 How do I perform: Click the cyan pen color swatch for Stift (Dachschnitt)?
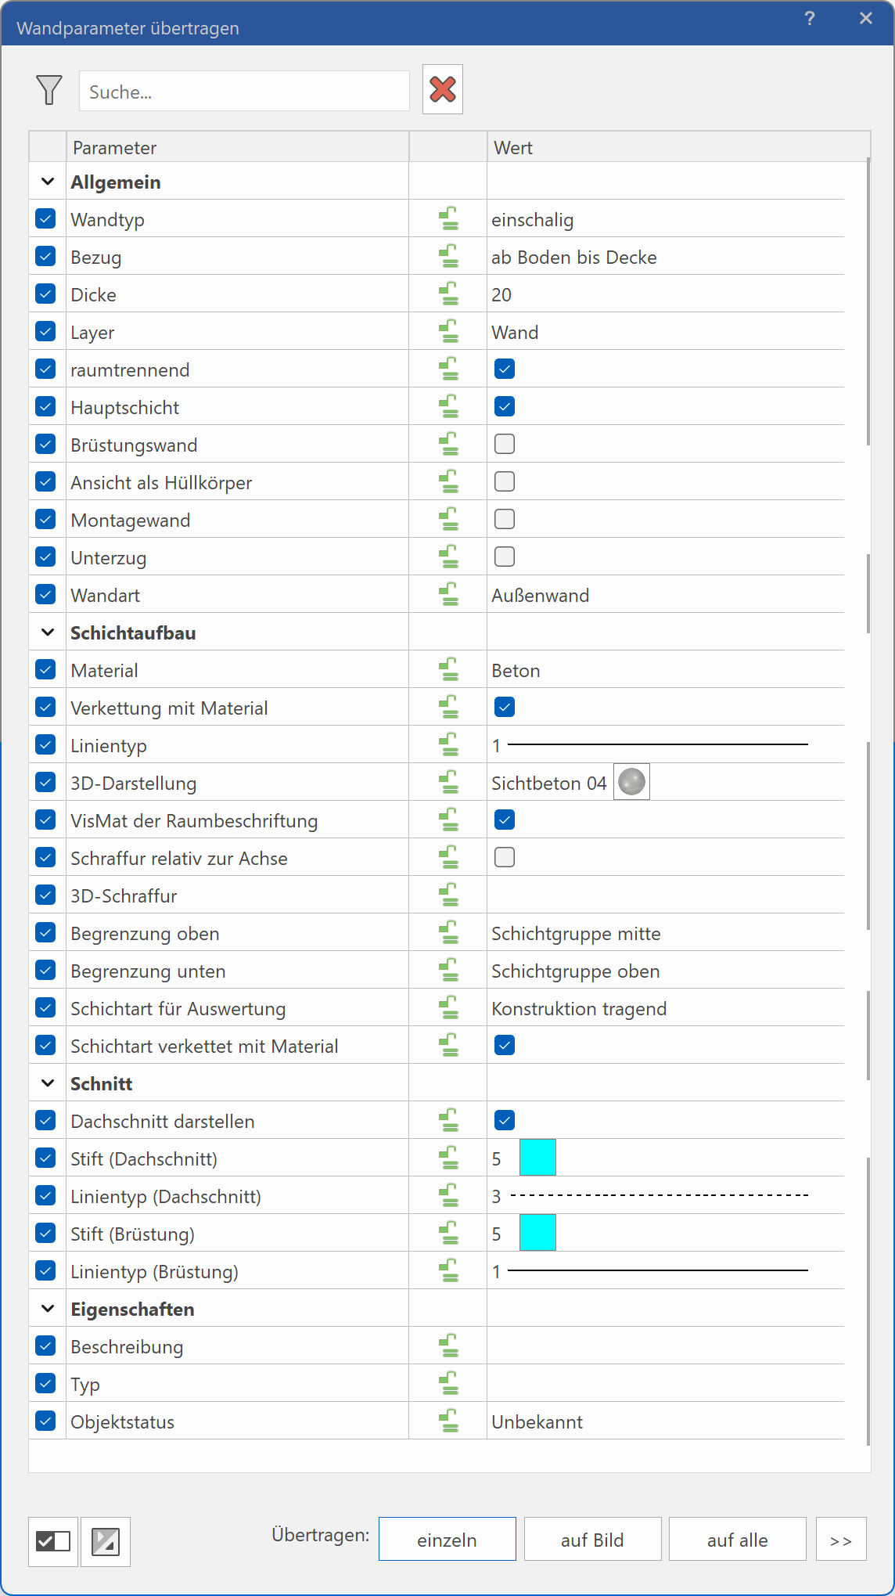537,1157
